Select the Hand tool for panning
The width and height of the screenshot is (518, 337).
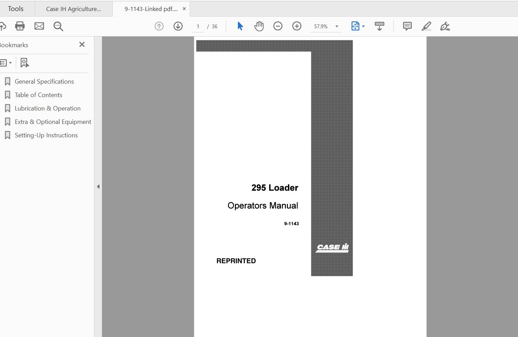(x=259, y=26)
